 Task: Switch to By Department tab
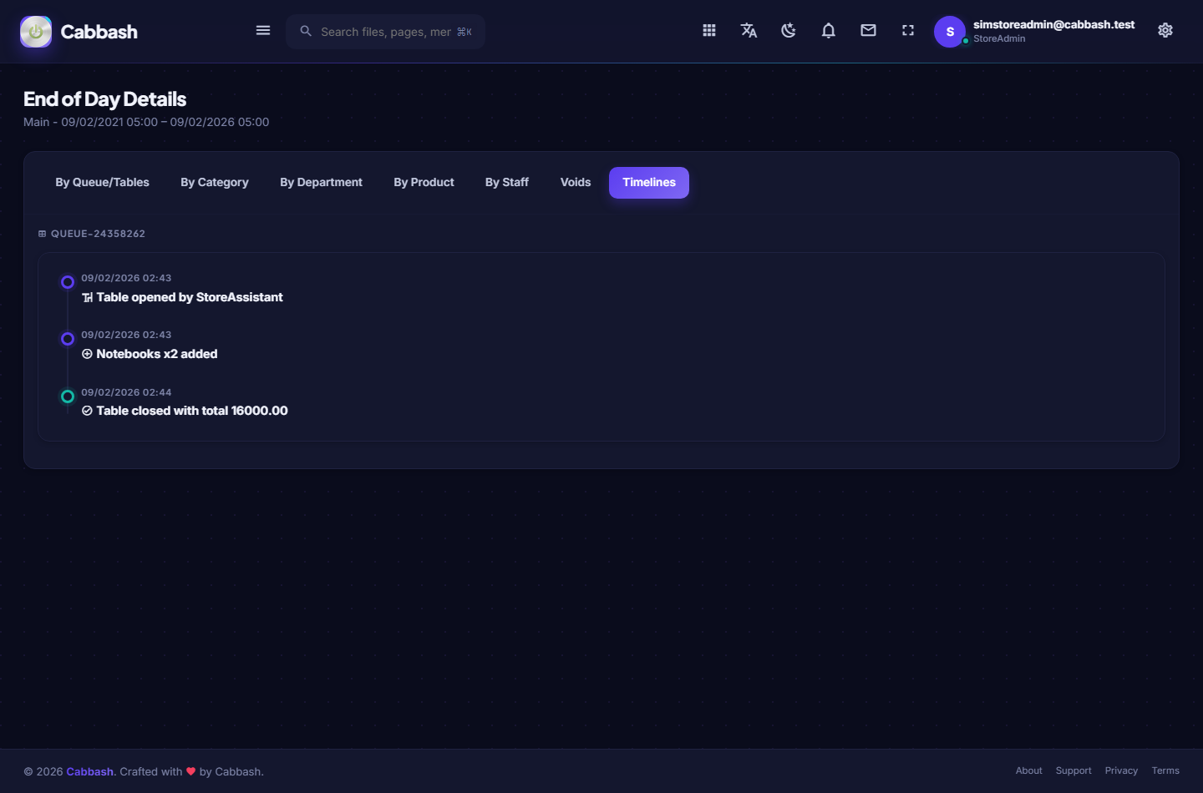[322, 182]
